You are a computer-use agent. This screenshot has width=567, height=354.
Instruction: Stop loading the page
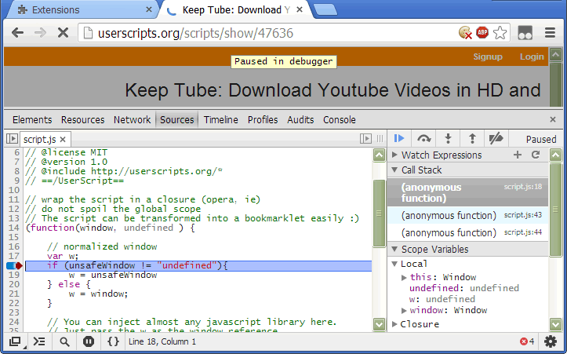click(x=64, y=33)
